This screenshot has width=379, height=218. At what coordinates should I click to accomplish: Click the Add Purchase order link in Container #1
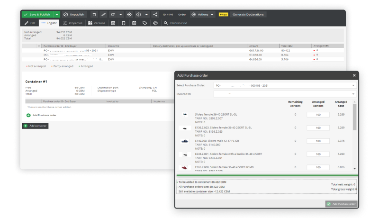click(45, 115)
